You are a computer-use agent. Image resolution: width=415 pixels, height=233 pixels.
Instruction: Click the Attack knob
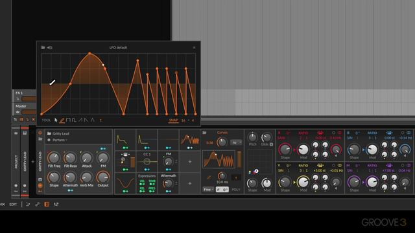(86, 158)
